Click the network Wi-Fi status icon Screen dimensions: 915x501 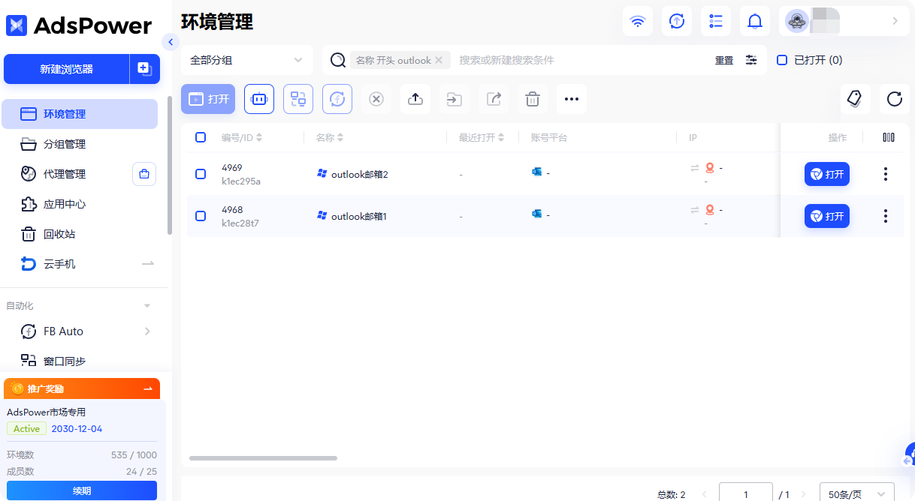pyautogui.click(x=638, y=21)
